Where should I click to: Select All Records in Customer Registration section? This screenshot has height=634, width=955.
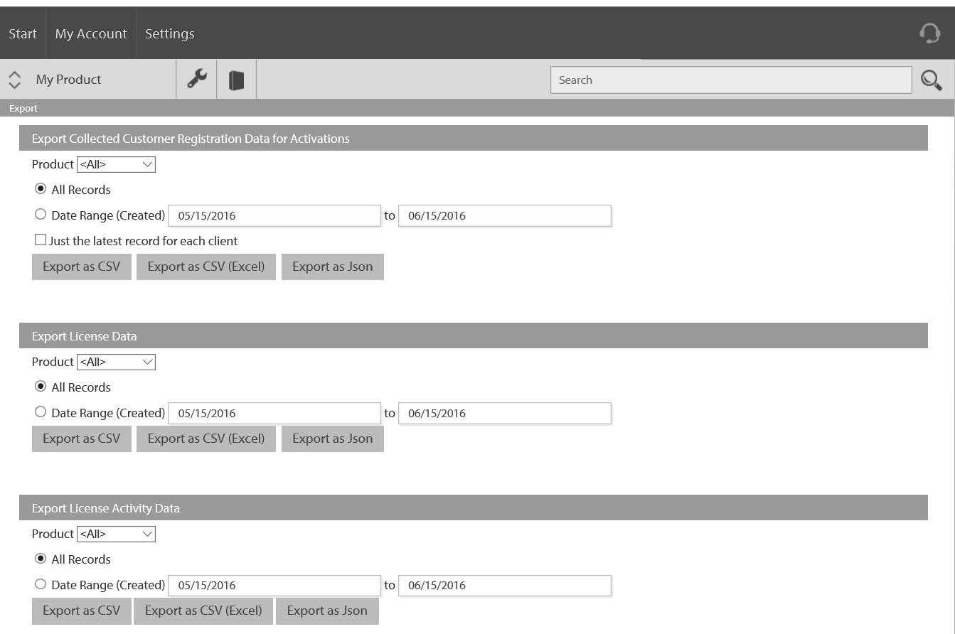click(41, 189)
